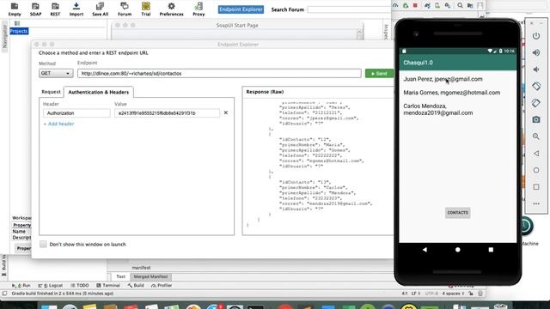The width and height of the screenshot is (550, 309).
Task: Click the Endpoint URL field
Action: pos(219,73)
